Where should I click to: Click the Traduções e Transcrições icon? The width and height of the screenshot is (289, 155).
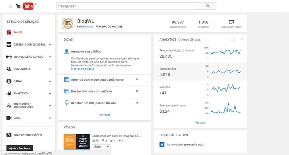pos(9,106)
